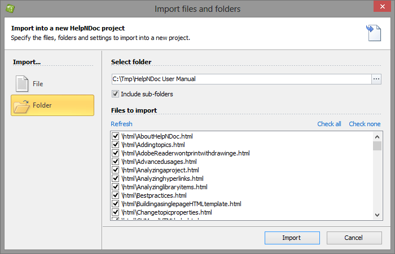
Task: Click the Import button
Action: (x=292, y=238)
